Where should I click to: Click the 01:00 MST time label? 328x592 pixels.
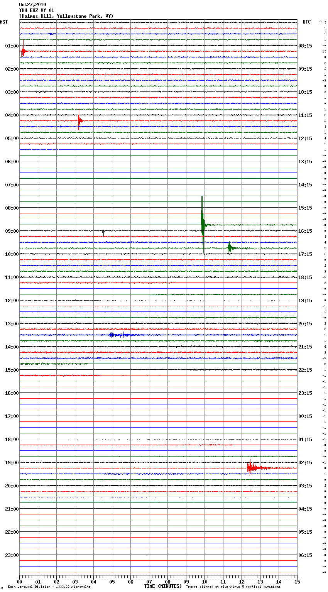coord(12,46)
